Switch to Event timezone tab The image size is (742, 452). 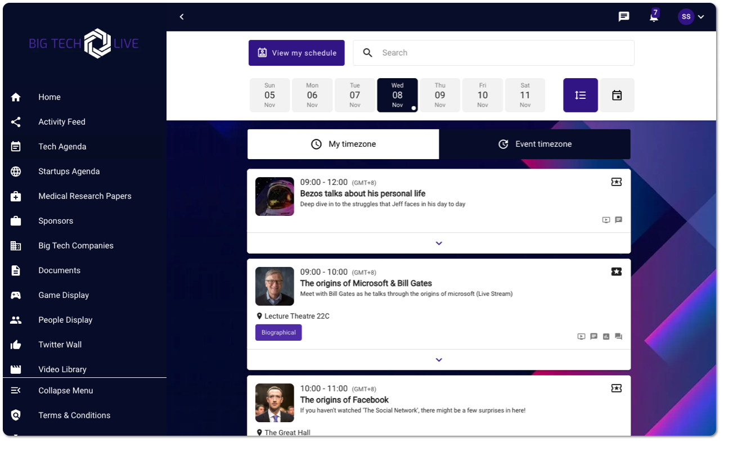click(535, 144)
